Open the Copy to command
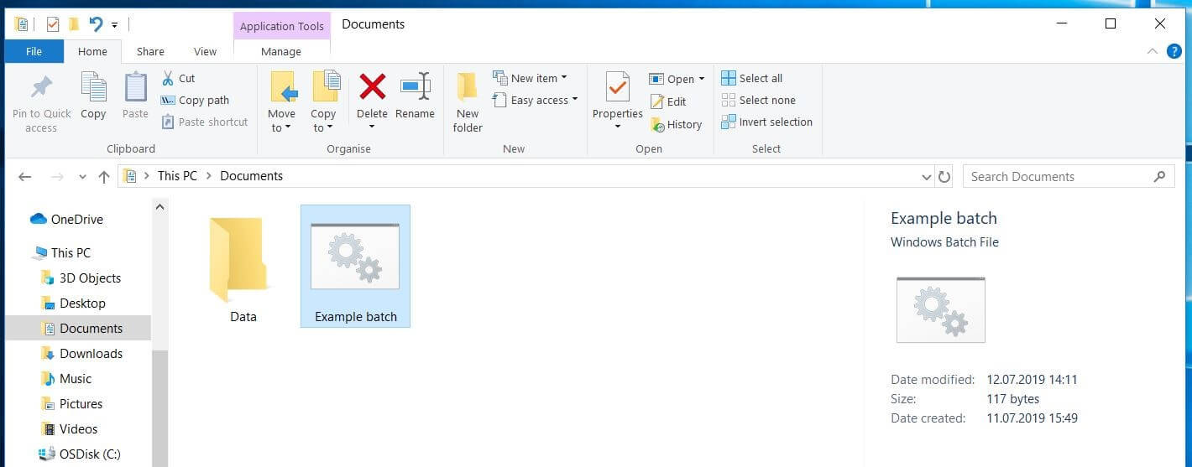The width and height of the screenshot is (1192, 467). point(323,102)
